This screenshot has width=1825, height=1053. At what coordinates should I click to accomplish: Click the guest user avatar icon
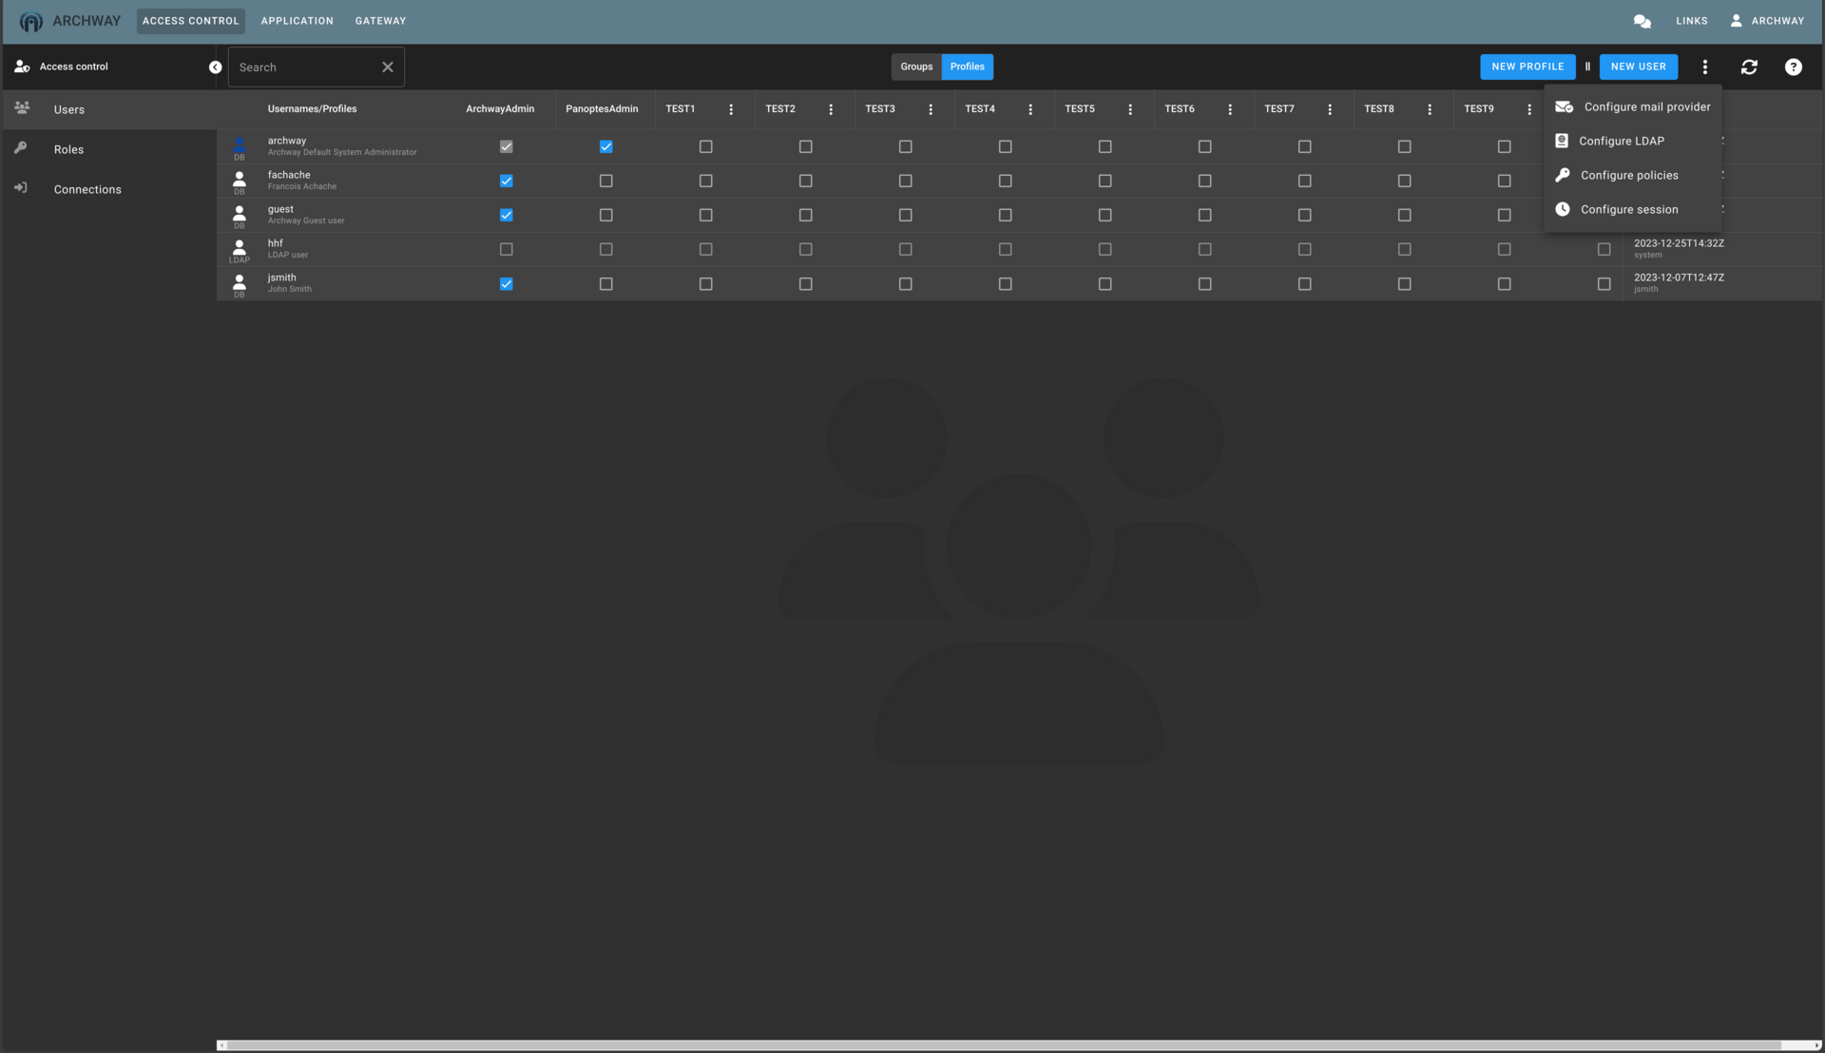tap(240, 213)
